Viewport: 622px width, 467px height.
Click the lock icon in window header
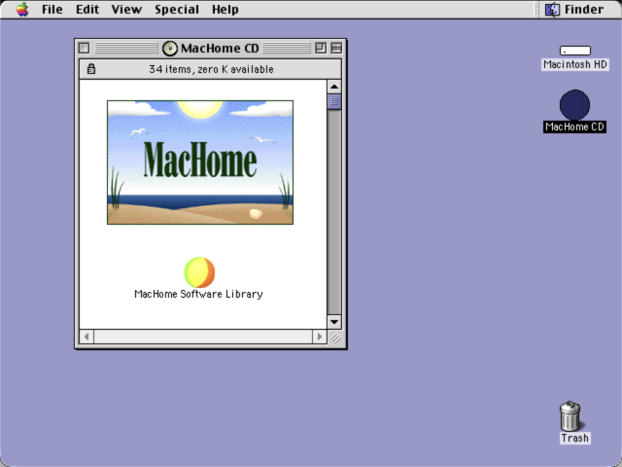(91, 69)
